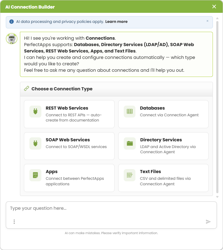The image size is (223, 250).
Task: Choose the Databases connection title
Action: point(152,108)
